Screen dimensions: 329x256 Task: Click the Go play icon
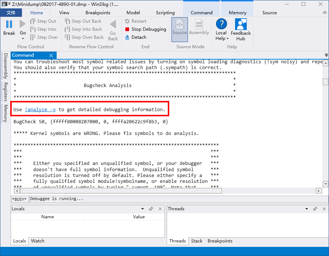coord(23,24)
